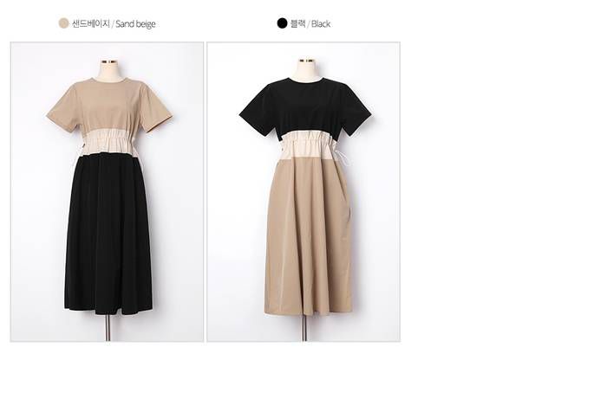Click the black top of the right dress

(305, 105)
